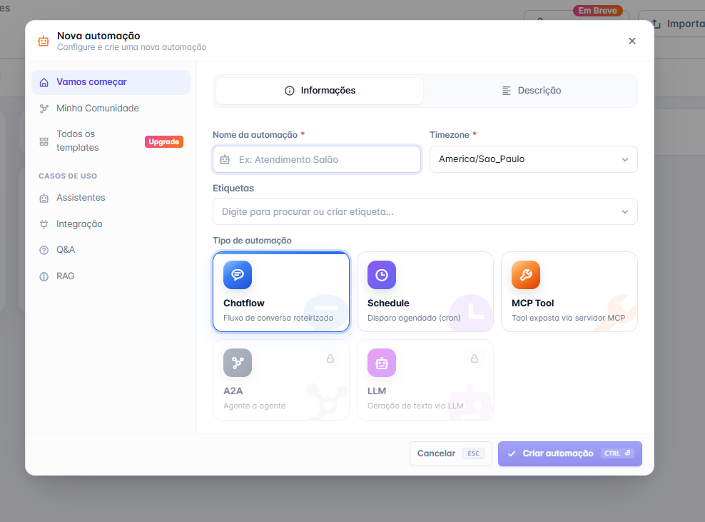Open Vamos começar section
705x522 pixels.
point(111,82)
